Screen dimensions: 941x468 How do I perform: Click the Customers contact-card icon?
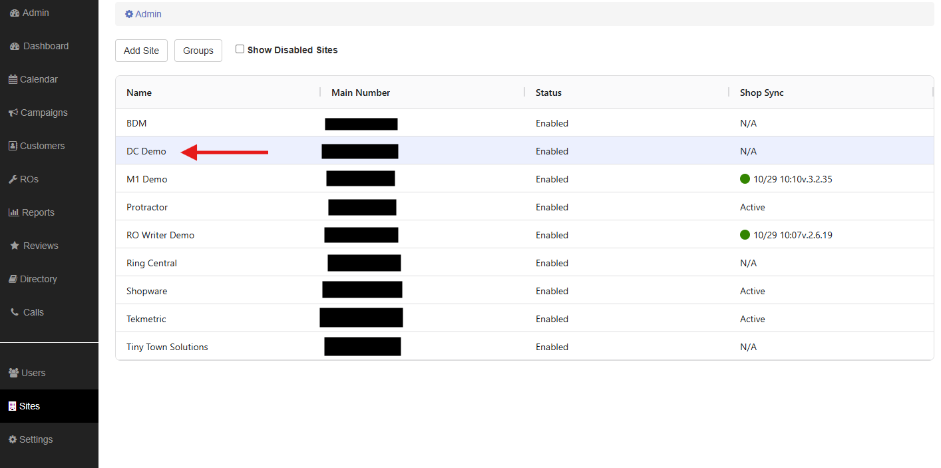[13, 146]
